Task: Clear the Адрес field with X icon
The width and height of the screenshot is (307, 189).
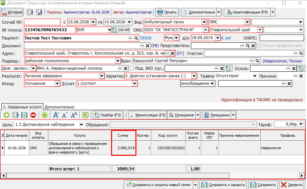Action: tap(173, 53)
